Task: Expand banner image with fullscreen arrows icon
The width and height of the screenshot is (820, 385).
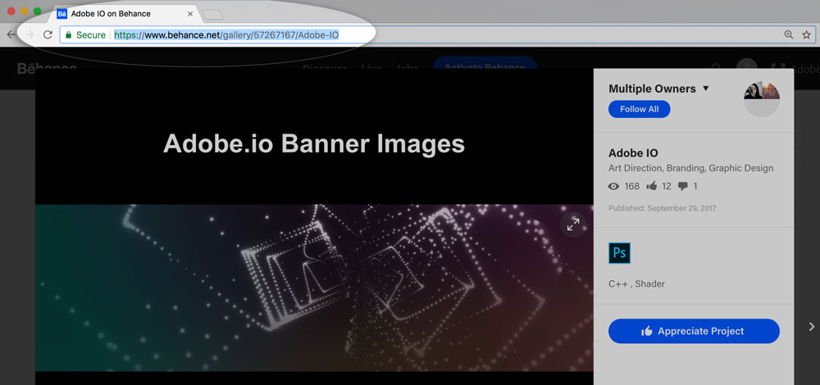Action: (573, 225)
